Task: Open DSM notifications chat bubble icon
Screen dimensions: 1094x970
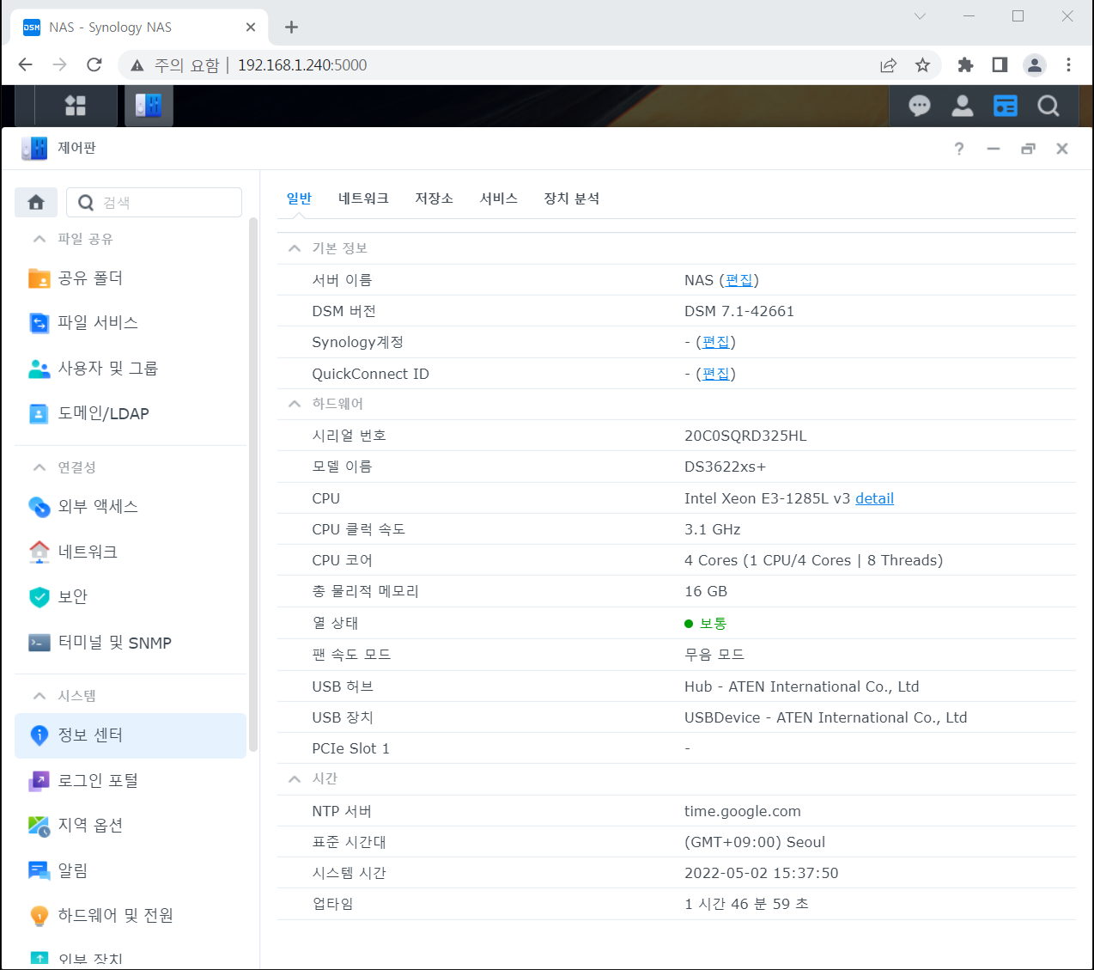Action: [x=920, y=106]
